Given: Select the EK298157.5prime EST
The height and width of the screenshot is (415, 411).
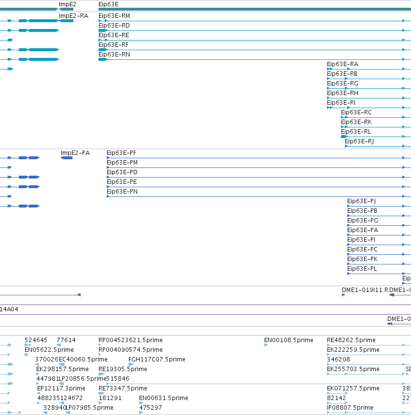Looking at the screenshot, I should (x=62, y=369).
